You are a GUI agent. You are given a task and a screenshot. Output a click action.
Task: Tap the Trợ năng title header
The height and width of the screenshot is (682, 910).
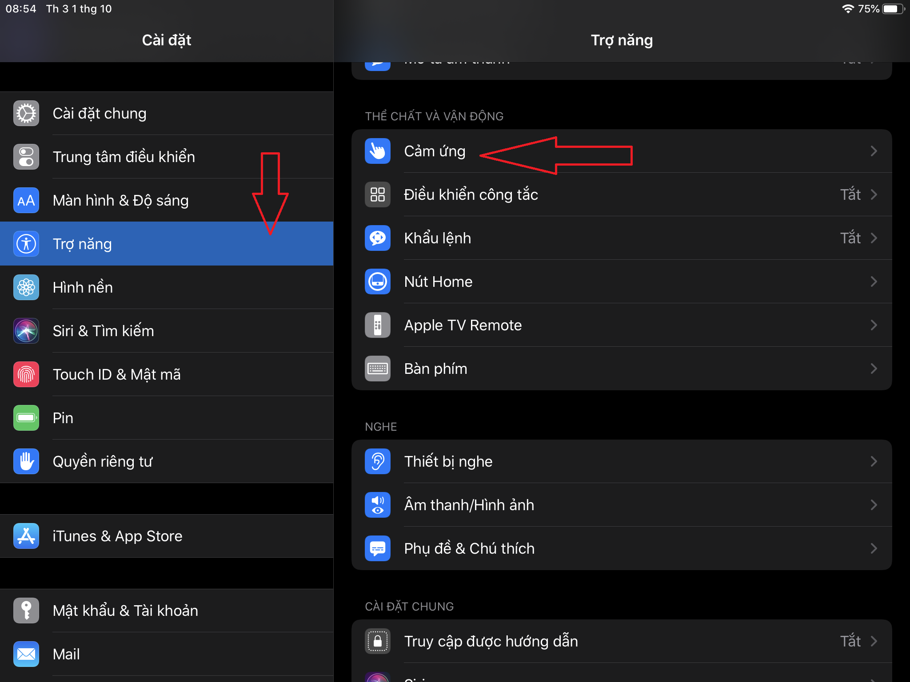(x=622, y=40)
